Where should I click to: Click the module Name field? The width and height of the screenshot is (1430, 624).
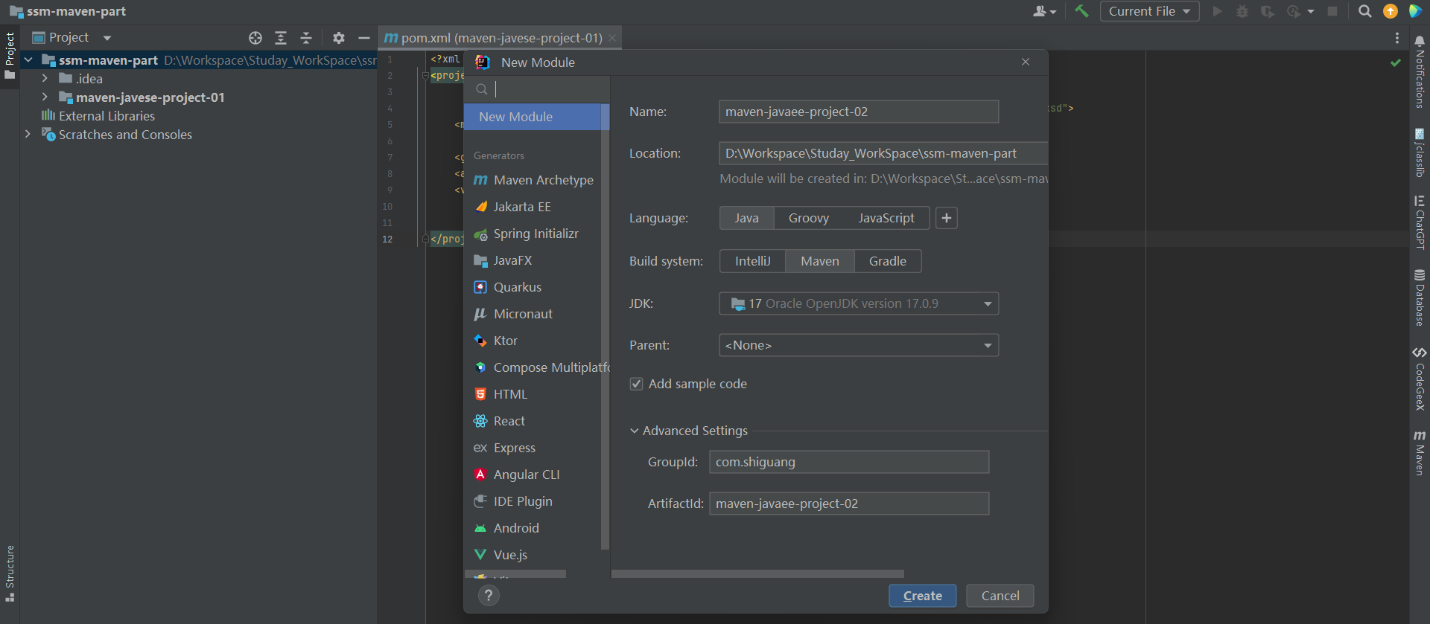[859, 112]
